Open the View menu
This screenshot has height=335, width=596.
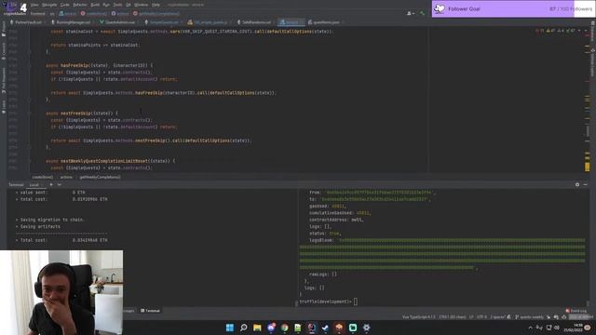tap(34, 5)
